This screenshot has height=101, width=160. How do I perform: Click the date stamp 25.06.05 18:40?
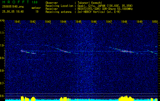coord(13,12)
